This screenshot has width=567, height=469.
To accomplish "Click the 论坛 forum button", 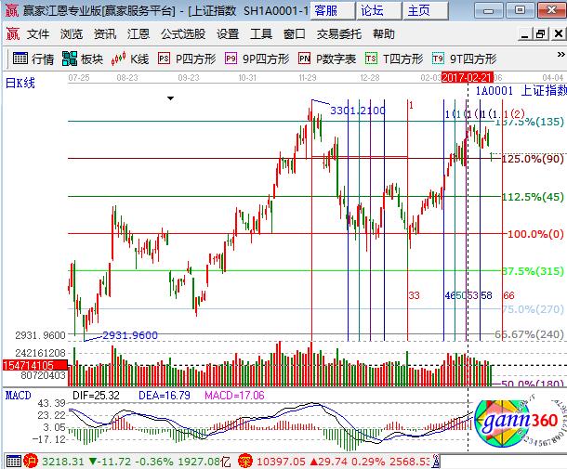I will coord(372,10).
